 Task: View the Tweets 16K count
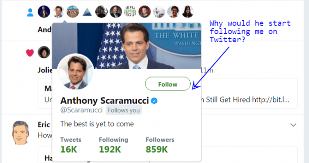coord(71,145)
